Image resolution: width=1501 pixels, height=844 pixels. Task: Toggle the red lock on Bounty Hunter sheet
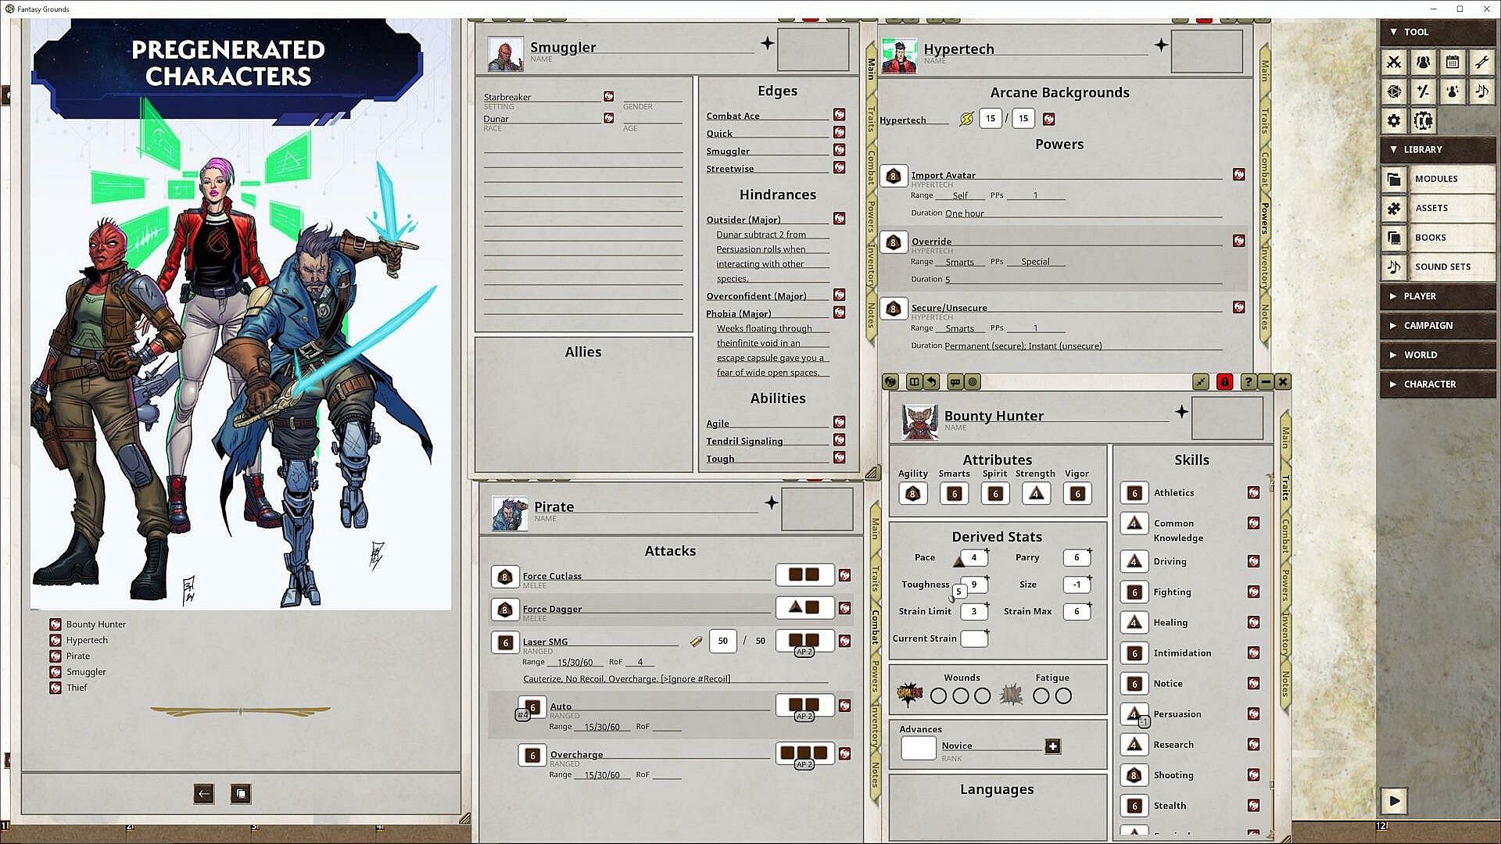[x=1225, y=382]
